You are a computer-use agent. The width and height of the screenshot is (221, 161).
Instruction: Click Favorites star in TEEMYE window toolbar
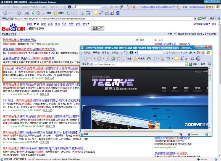[x=136, y=58]
